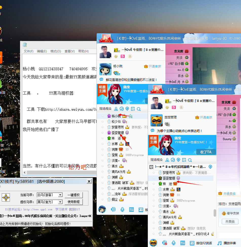Click the pink S badge in back YY host profile

click(x=123, y=56)
